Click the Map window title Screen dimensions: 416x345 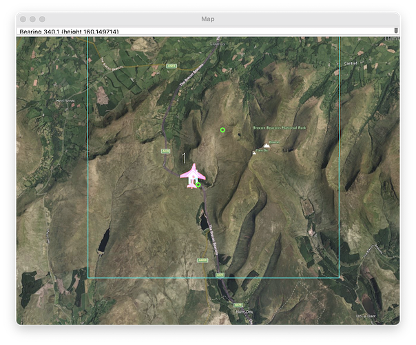pos(207,19)
